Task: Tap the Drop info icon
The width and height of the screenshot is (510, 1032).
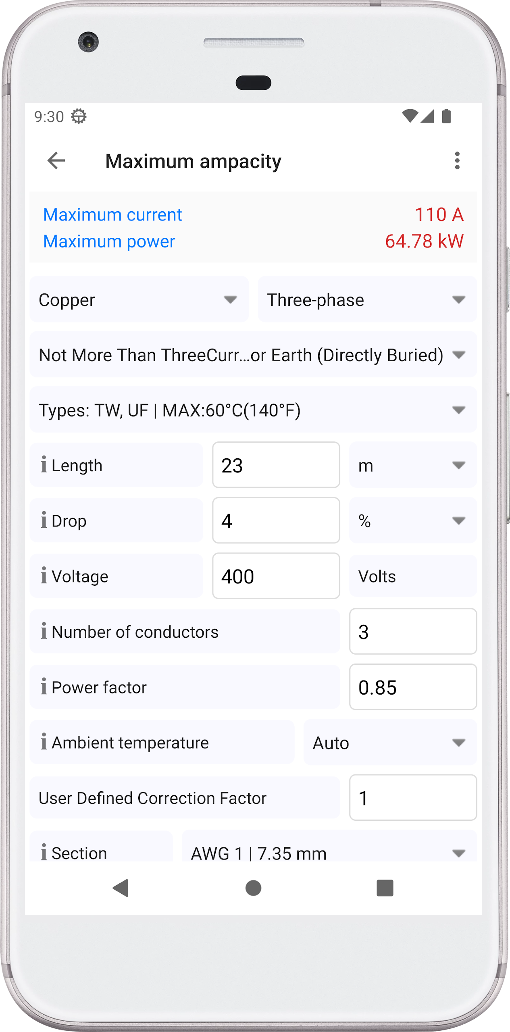Action: coord(44,520)
